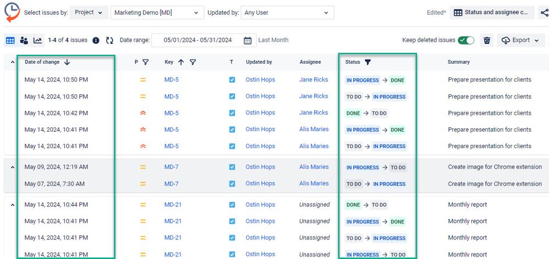Screen dimensions: 549x259
Task: Open the deleted issues trash icon
Action: coord(487,41)
